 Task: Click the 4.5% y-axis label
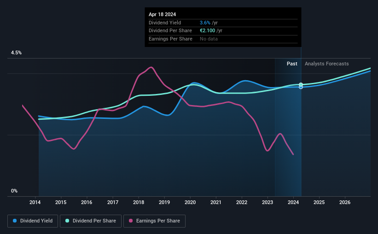[17, 53]
